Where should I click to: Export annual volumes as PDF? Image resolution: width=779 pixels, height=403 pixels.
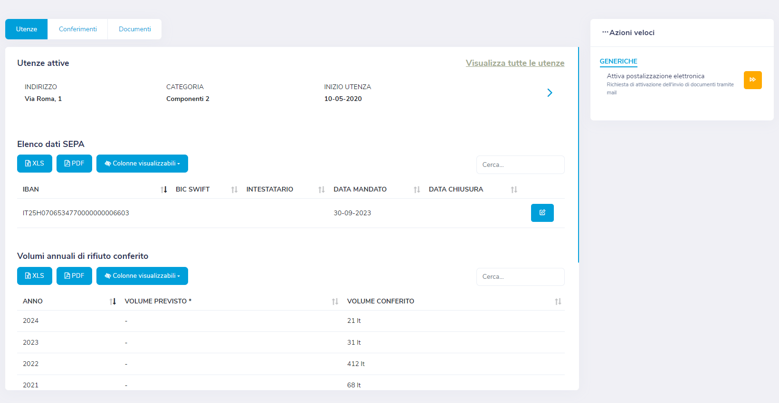tap(74, 276)
